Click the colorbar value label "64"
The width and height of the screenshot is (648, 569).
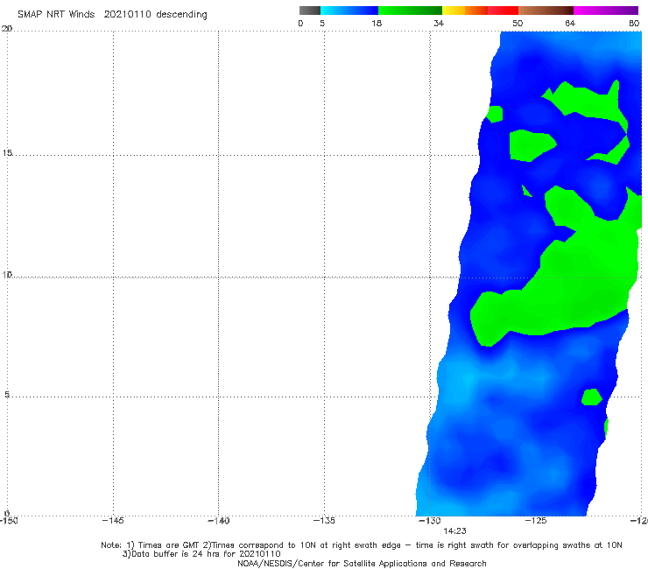pos(570,24)
